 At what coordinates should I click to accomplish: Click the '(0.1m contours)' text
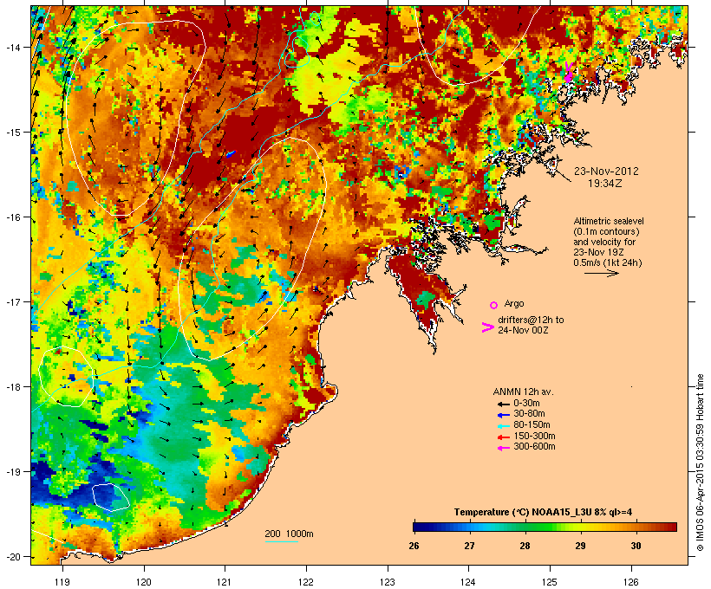coord(606,231)
